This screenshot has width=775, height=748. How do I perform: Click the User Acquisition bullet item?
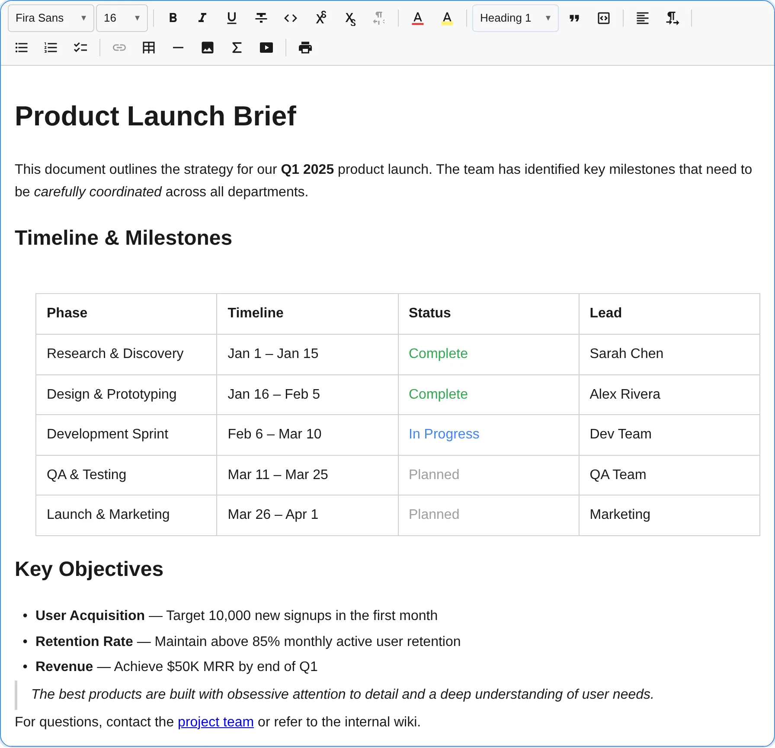(x=237, y=615)
